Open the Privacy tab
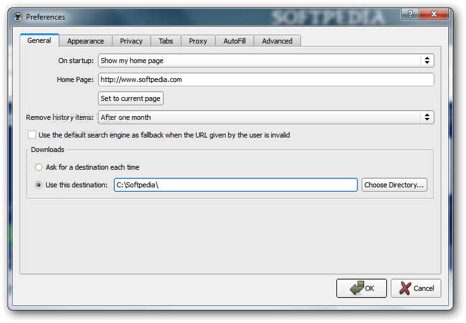466x323 pixels. (x=132, y=41)
